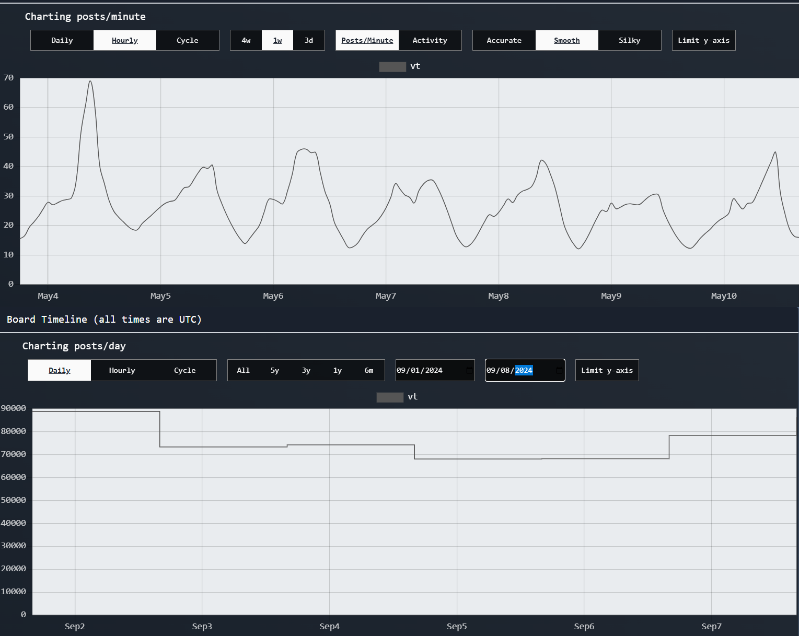Choose the All time range
Viewport: 799px width, 636px height.
tap(244, 370)
